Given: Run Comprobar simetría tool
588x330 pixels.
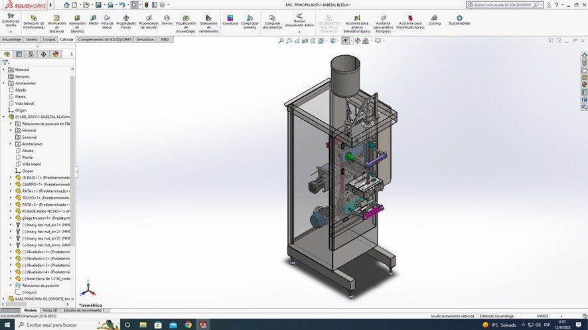Looking at the screenshot, I should (250, 22).
